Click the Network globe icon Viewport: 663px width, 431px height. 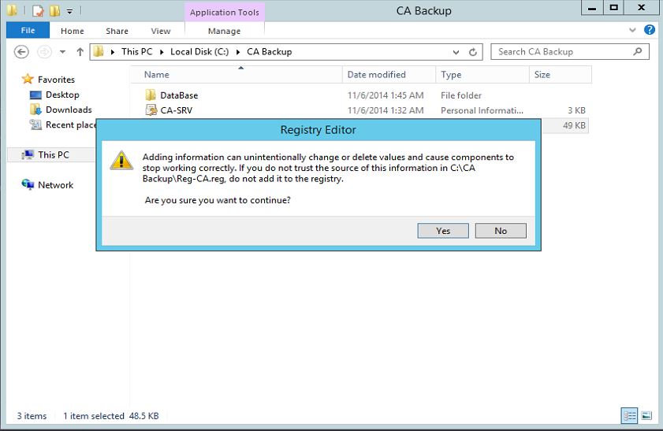pyautogui.click(x=28, y=184)
